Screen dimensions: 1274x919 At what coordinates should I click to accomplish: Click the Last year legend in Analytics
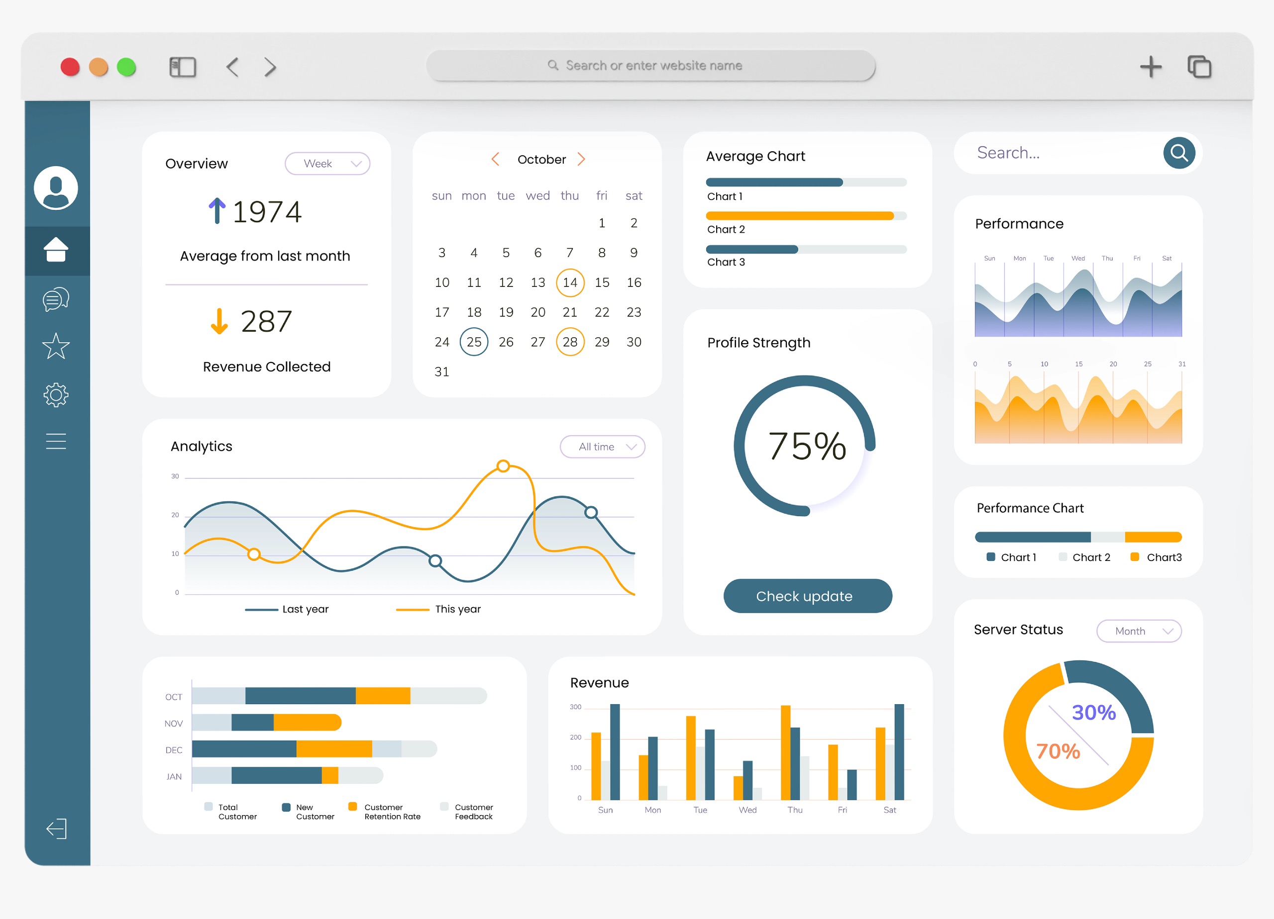coord(287,609)
